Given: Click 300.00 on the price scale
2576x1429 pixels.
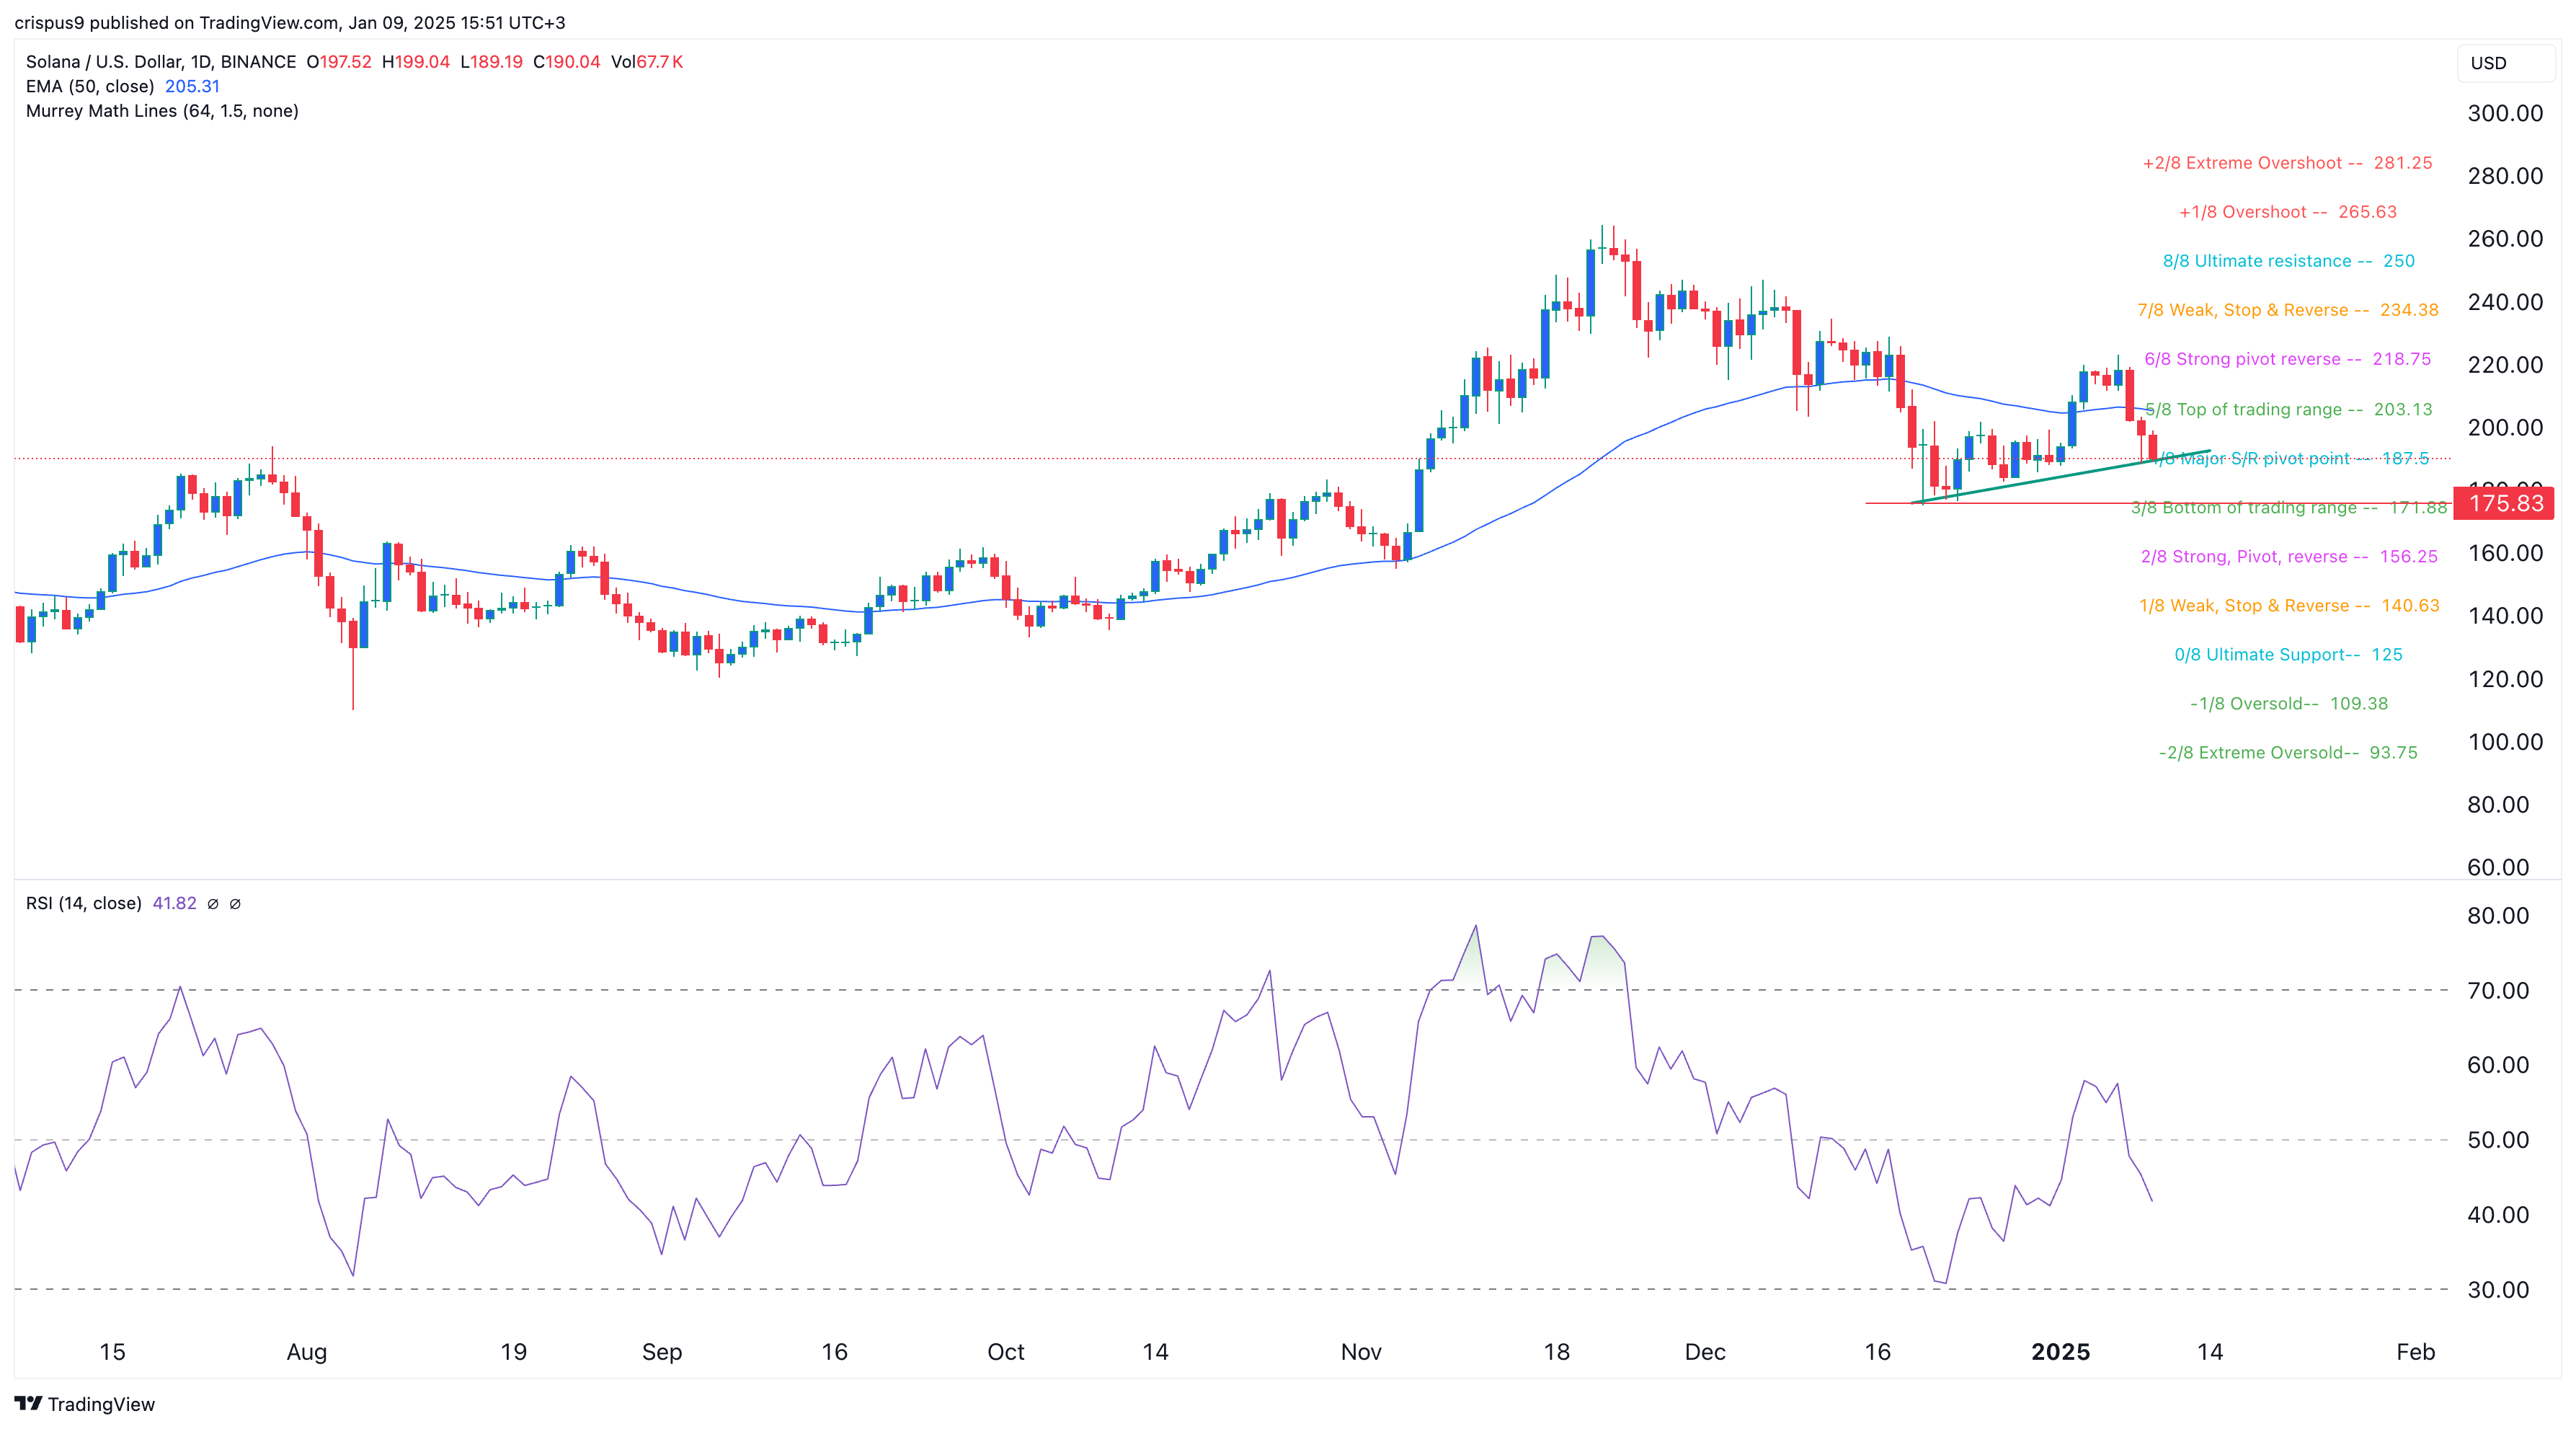Looking at the screenshot, I should 2504,113.
